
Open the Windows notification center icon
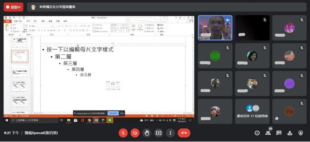pos(190,120)
